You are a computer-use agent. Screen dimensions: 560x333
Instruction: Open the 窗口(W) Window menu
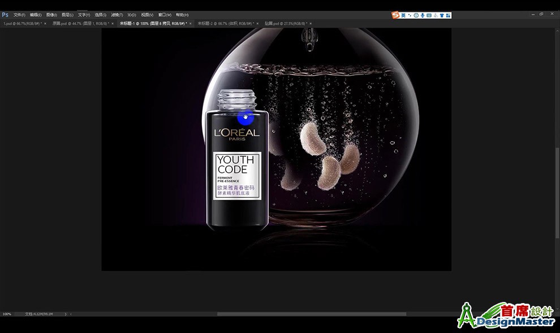(165, 15)
